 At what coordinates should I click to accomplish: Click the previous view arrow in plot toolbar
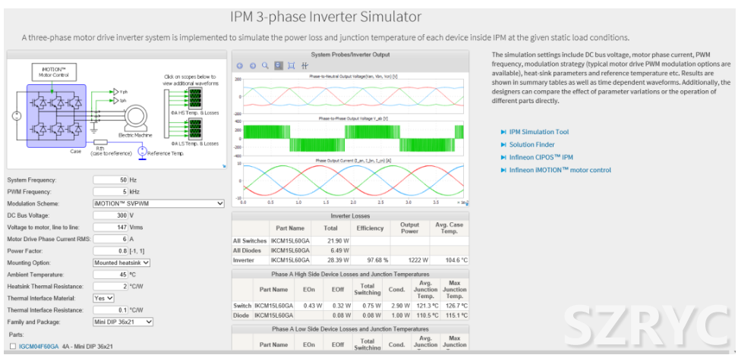point(240,66)
